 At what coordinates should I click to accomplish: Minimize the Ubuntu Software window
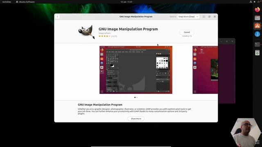click(x=204, y=17)
